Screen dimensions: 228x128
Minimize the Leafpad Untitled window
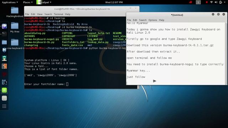pos(213,14)
